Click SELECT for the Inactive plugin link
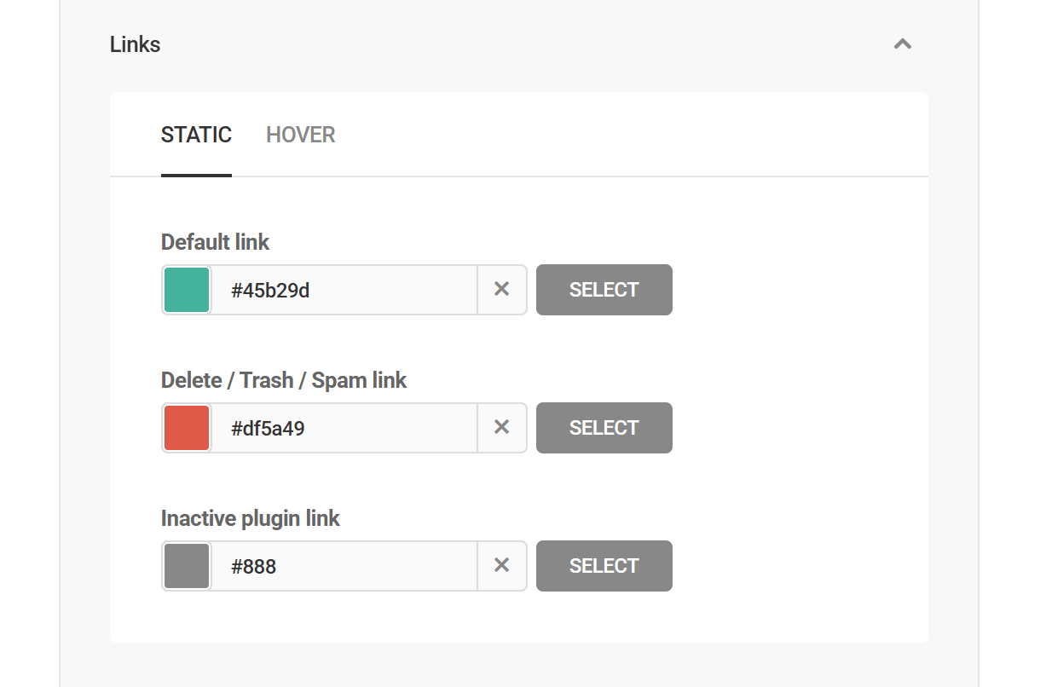 [x=604, y=566]
